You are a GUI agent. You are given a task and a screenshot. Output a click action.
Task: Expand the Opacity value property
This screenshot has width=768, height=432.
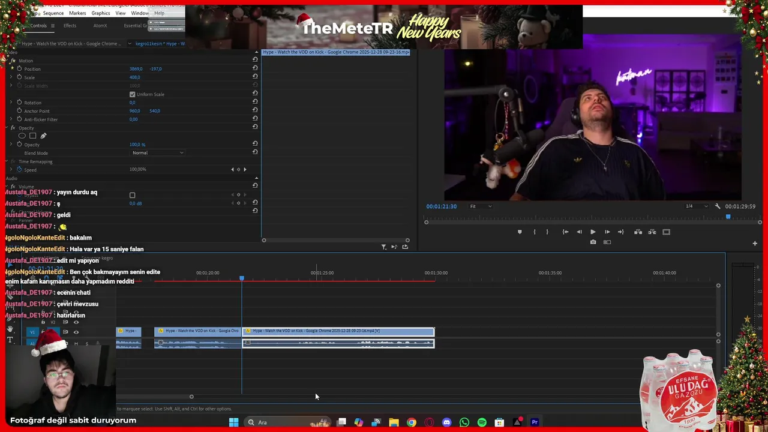coord(11,144)
